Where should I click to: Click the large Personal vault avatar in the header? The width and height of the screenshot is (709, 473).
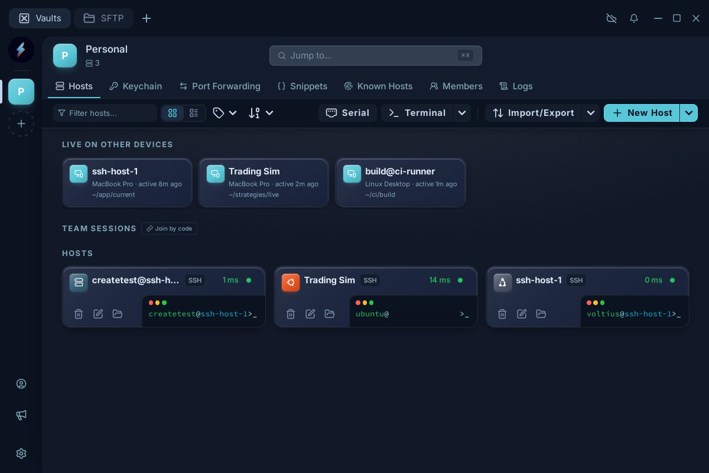[65, 56]
